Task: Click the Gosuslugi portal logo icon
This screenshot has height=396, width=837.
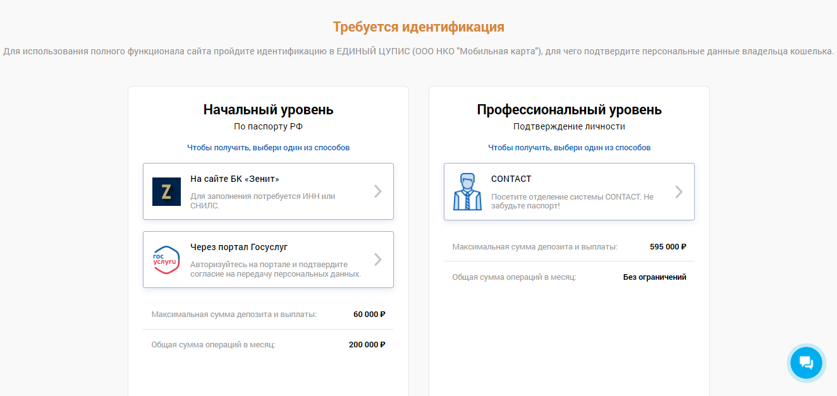Action: [x=167, y=260]
